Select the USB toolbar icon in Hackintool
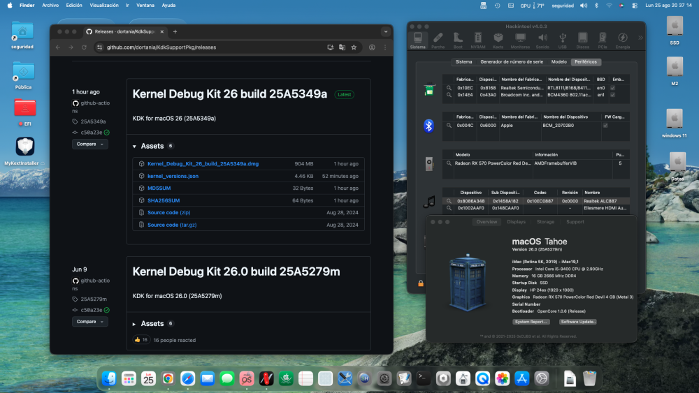 tap(563, 40)
